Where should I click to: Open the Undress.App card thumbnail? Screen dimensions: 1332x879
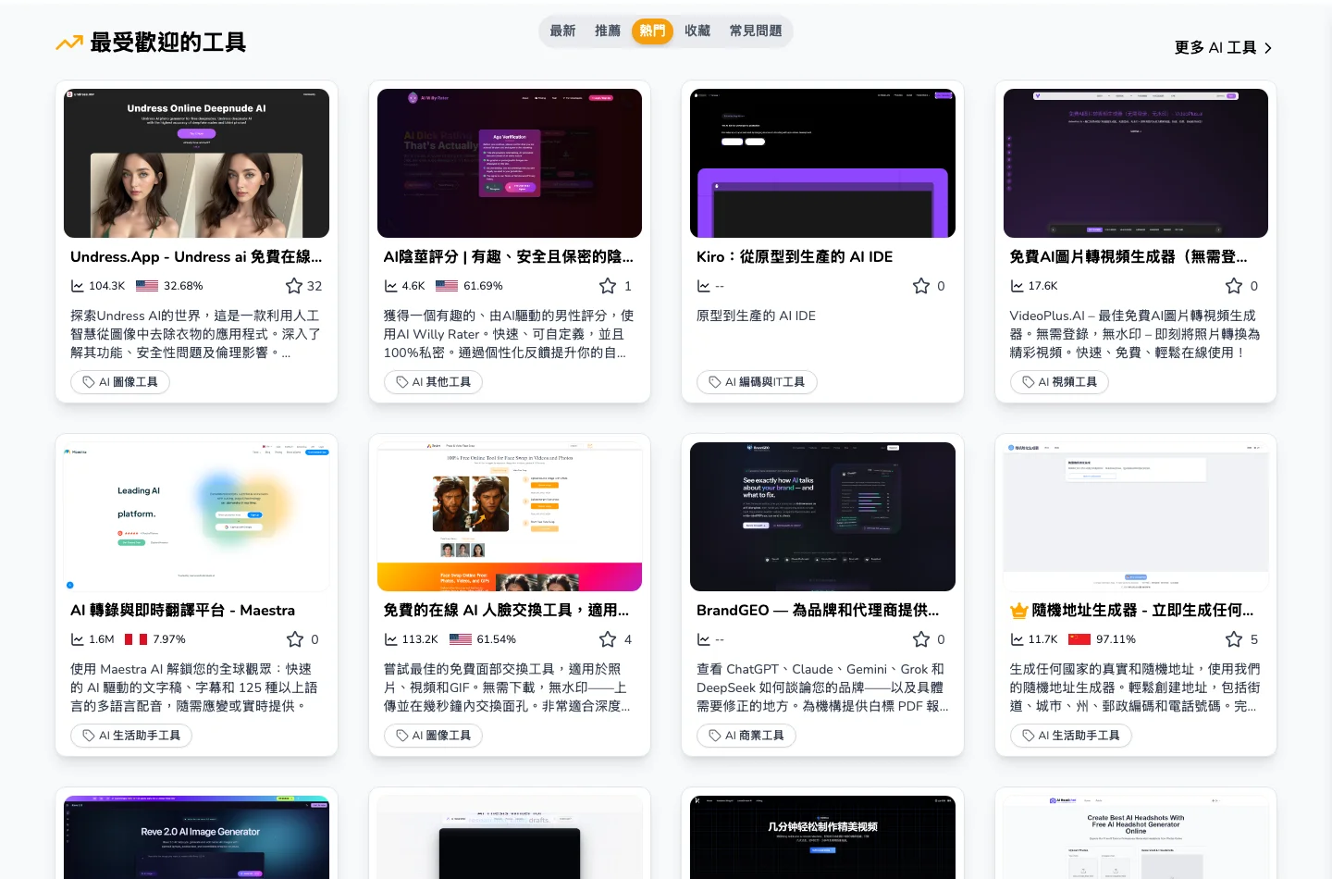(x=196, y=163)
